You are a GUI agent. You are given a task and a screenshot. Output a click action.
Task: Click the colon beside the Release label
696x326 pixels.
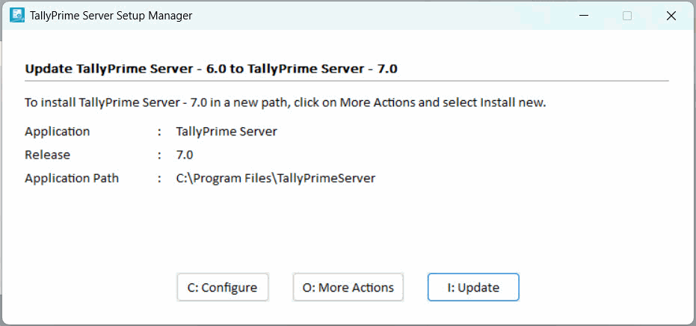click(159, 155)
